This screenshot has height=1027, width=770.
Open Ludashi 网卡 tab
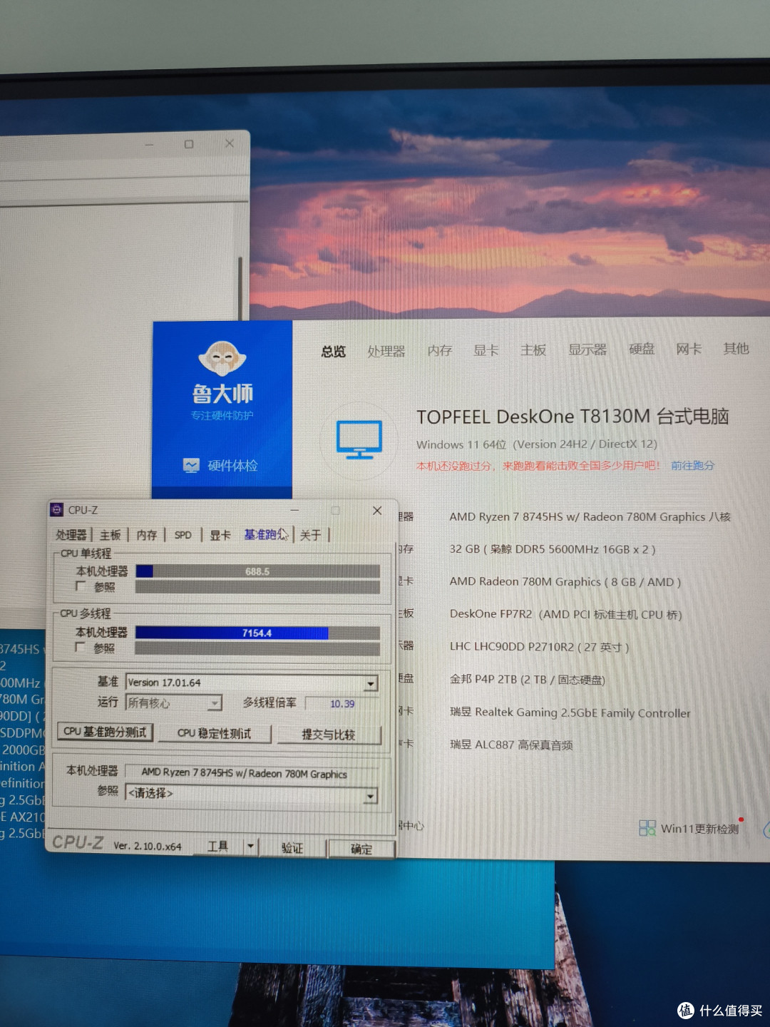tap(689, 349)
